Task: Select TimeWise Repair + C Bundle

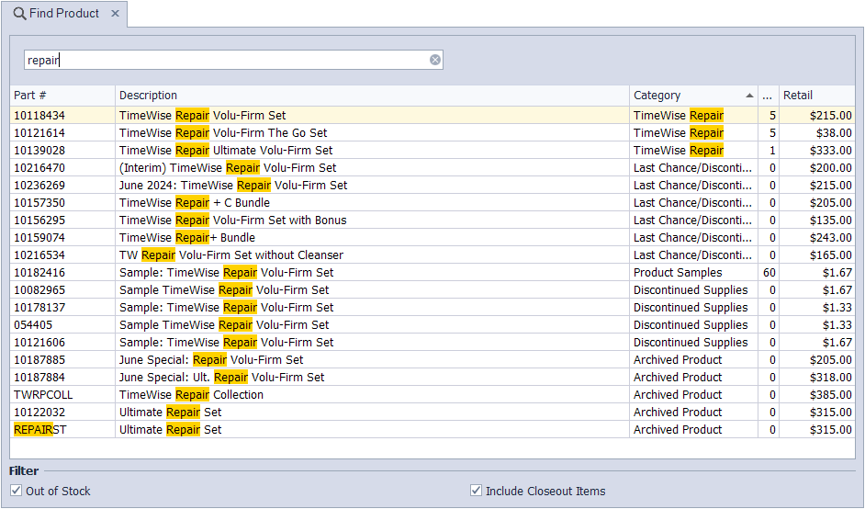Action: pos(194,203)
